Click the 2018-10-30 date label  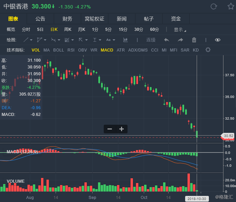pyautogui.click(x=197, y=199)
